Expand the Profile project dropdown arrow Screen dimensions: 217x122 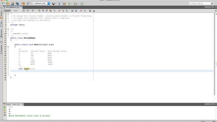point(84,3)
